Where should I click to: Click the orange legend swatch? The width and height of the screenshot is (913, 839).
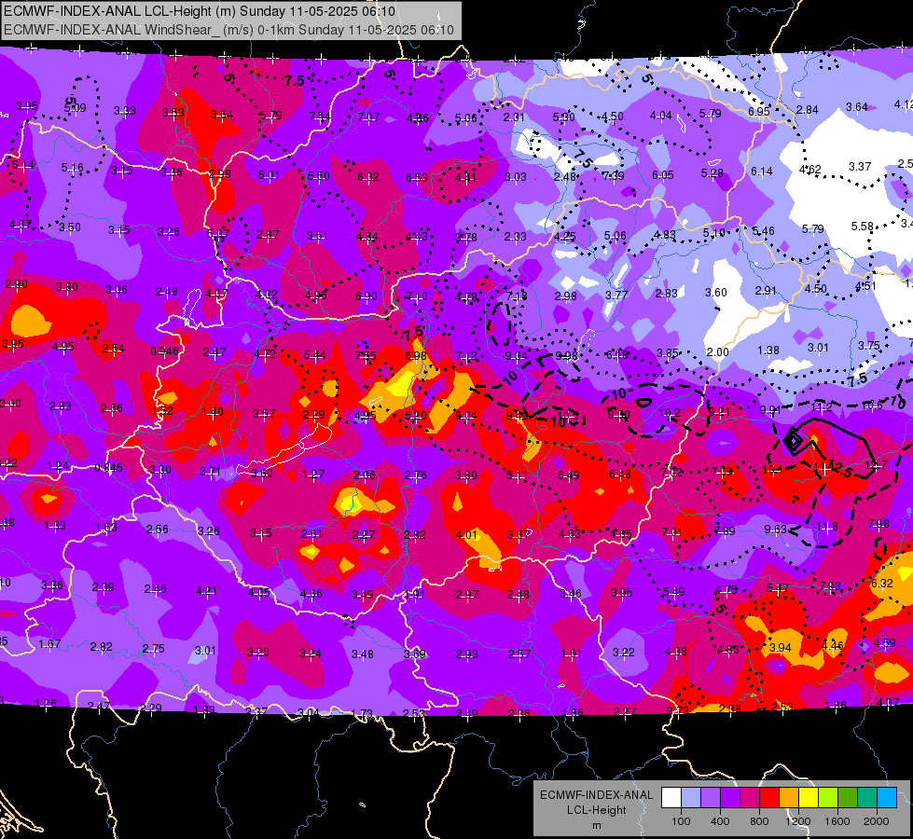(790, 798)
